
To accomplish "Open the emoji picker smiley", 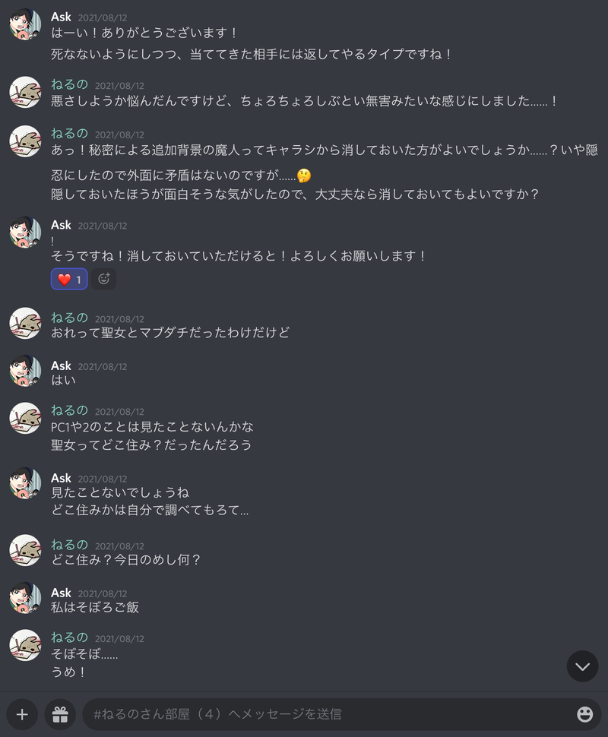I will 584,714.
